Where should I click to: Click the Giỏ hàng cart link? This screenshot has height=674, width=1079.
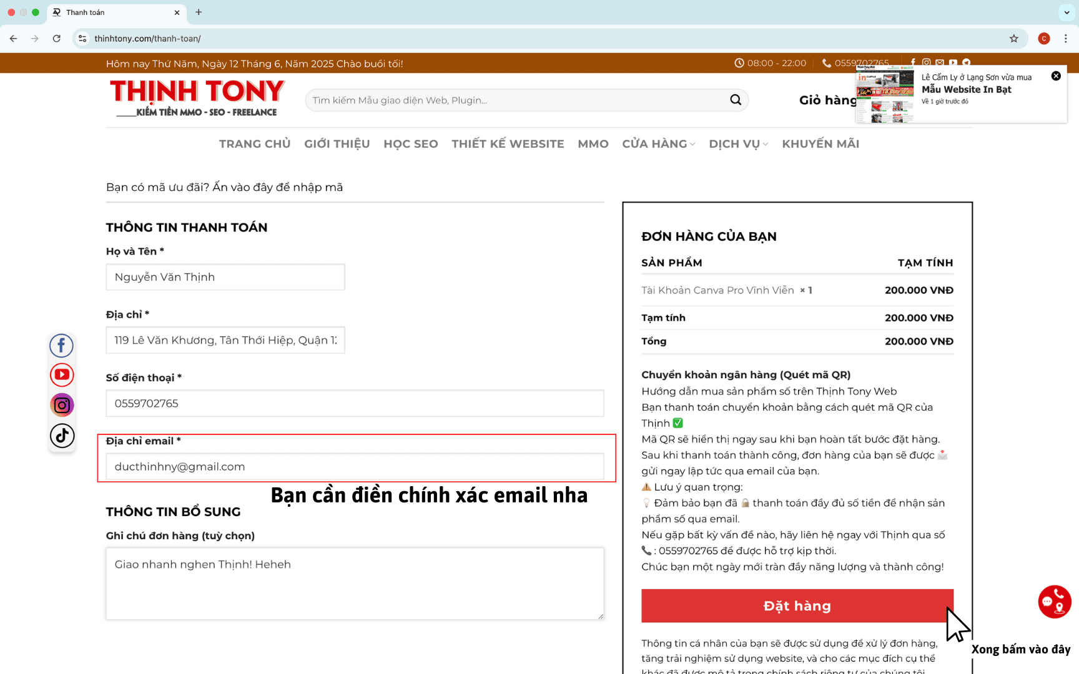tap(827, 100)
